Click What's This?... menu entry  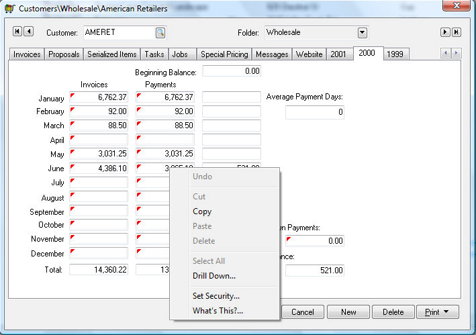tap(218, 310)
